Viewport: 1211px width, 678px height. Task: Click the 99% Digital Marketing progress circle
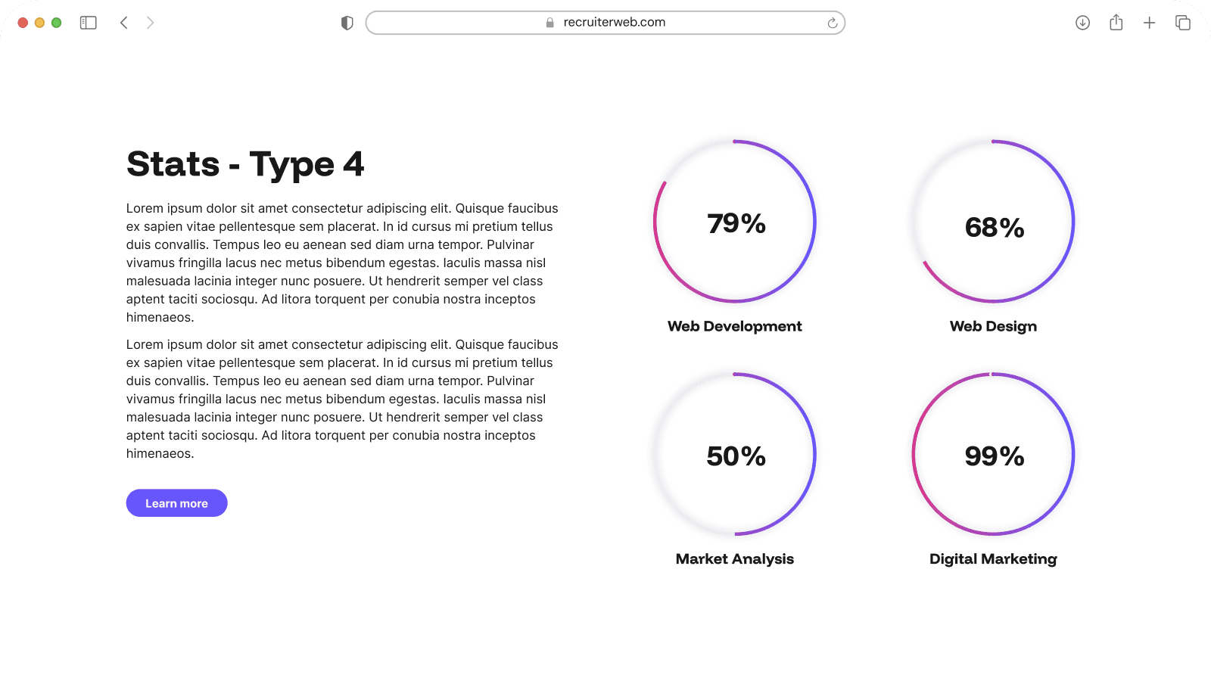point(993,455)
